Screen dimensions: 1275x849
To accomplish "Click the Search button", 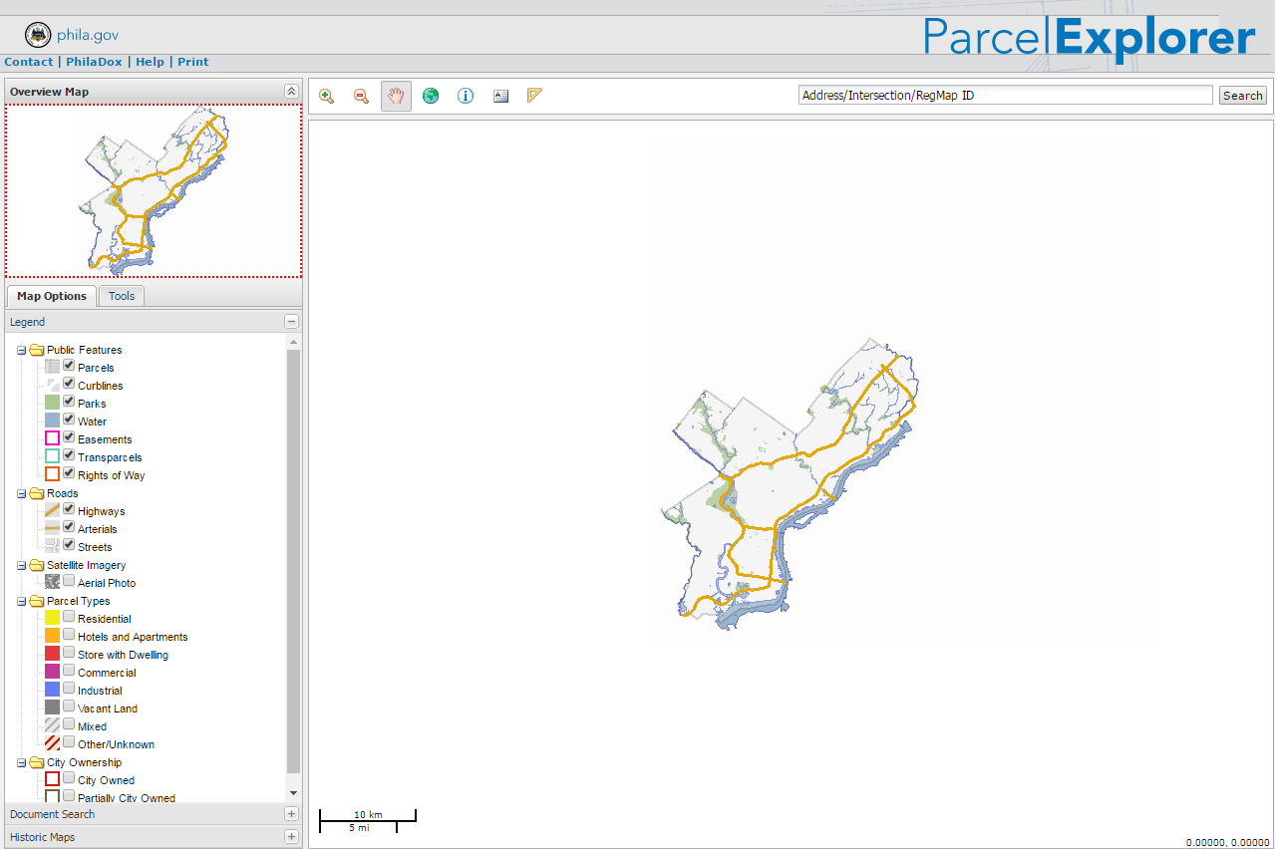I will point(1243,96).
